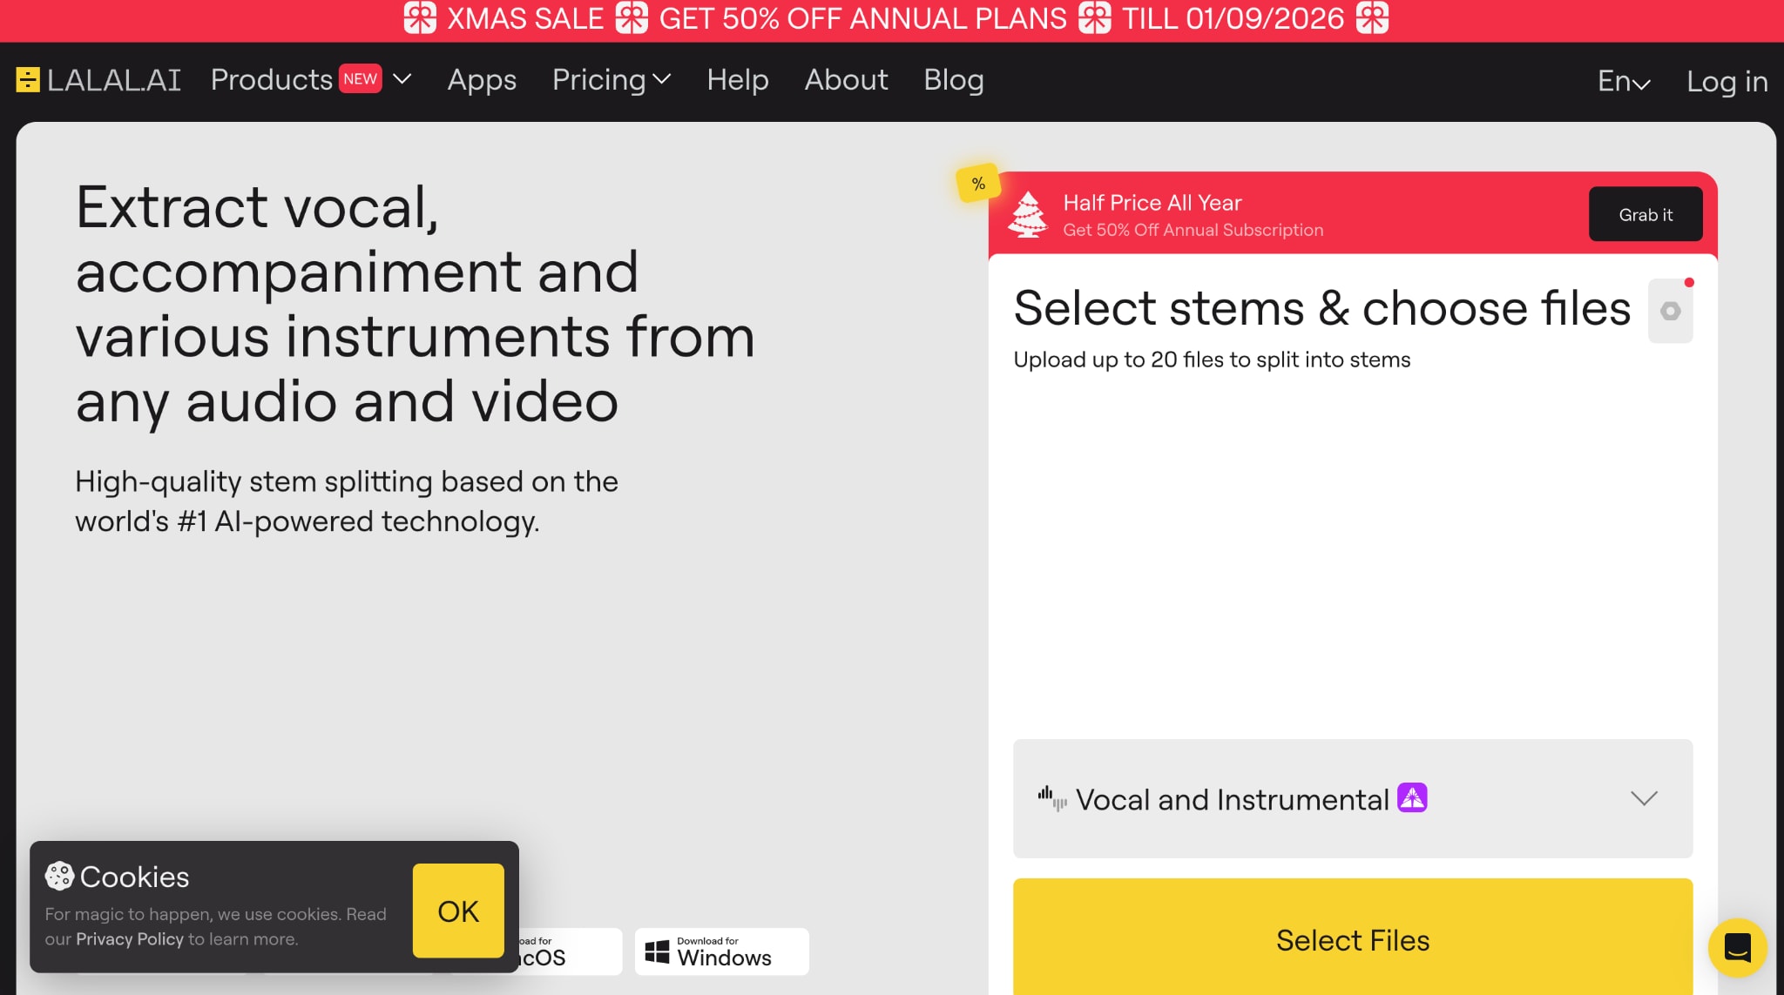Open the Help menu

(738, 80)
